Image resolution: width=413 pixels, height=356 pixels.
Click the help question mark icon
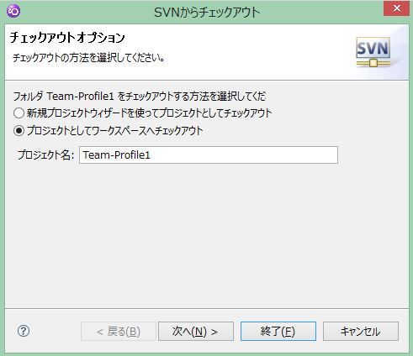coord(24,331)
